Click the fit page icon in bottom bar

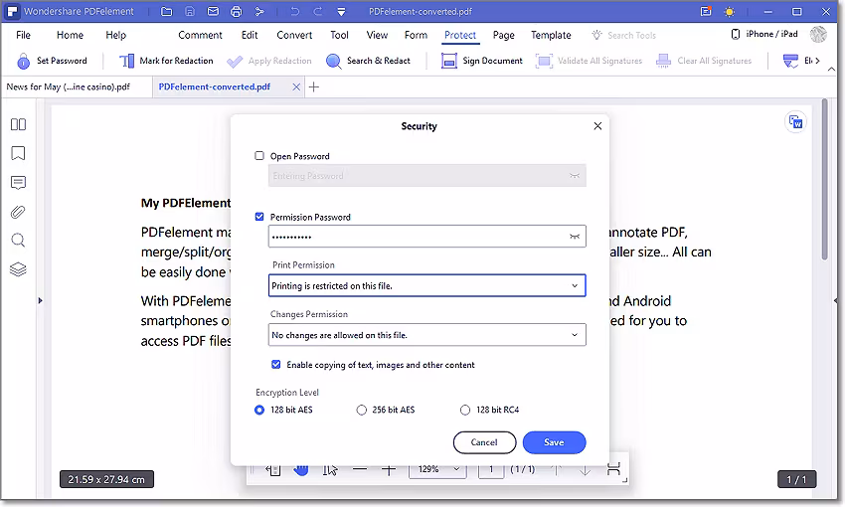point(613,469)
